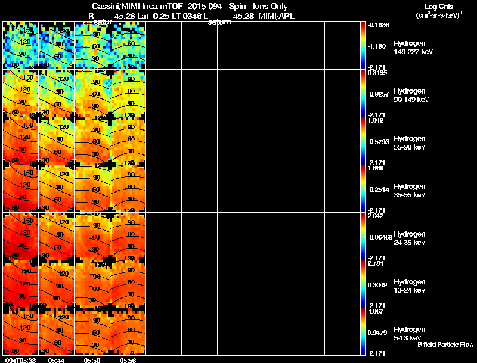Open the 5-13 keV panel at 05:56

(x=128, y=332)
